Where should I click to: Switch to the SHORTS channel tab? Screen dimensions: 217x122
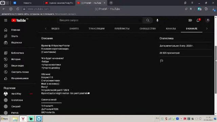pos(74,28)
